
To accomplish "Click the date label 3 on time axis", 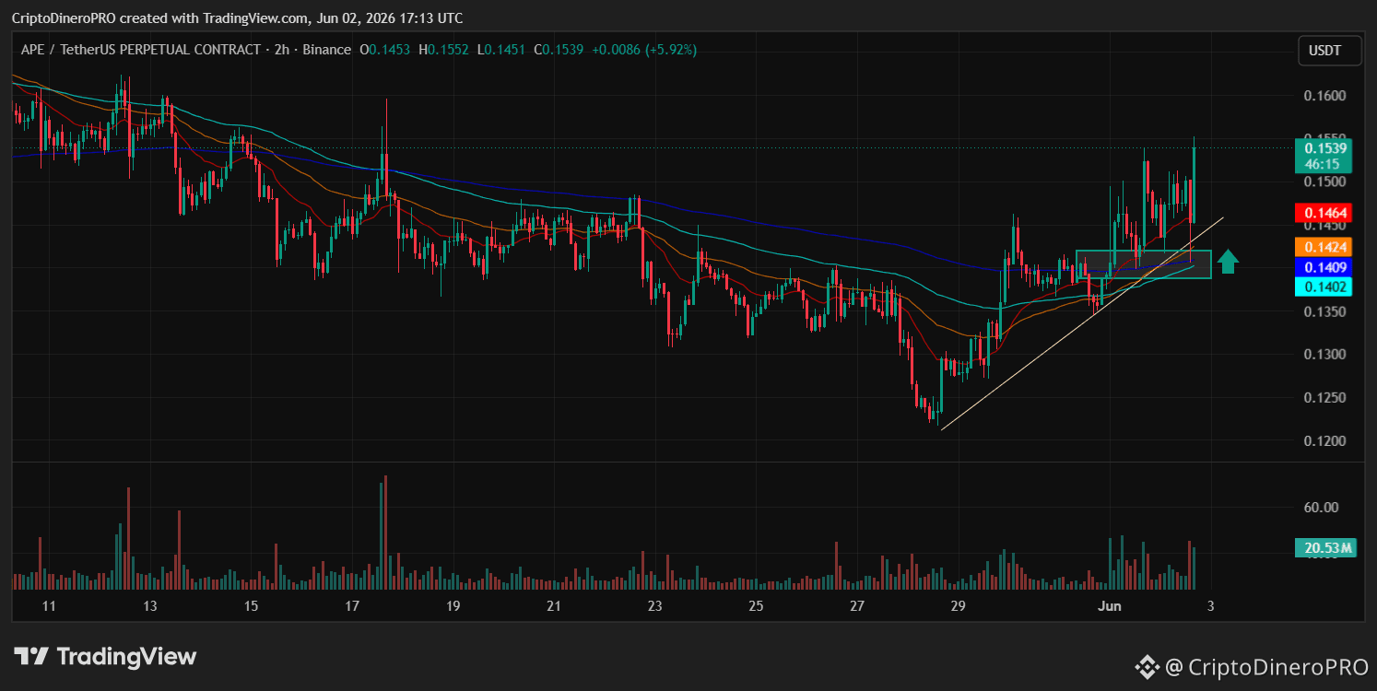I will pyautogui.click(x=1210, y=606).
